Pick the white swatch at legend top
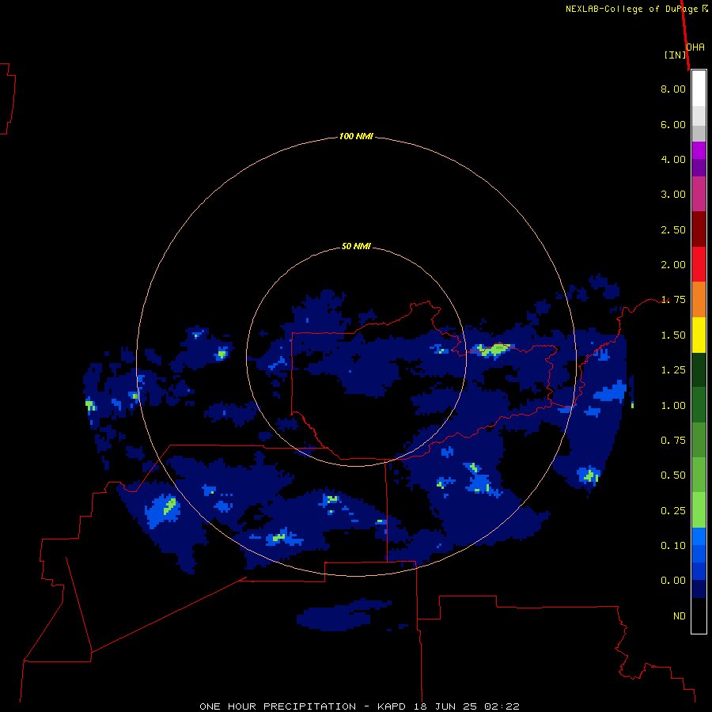 (699, 89)
